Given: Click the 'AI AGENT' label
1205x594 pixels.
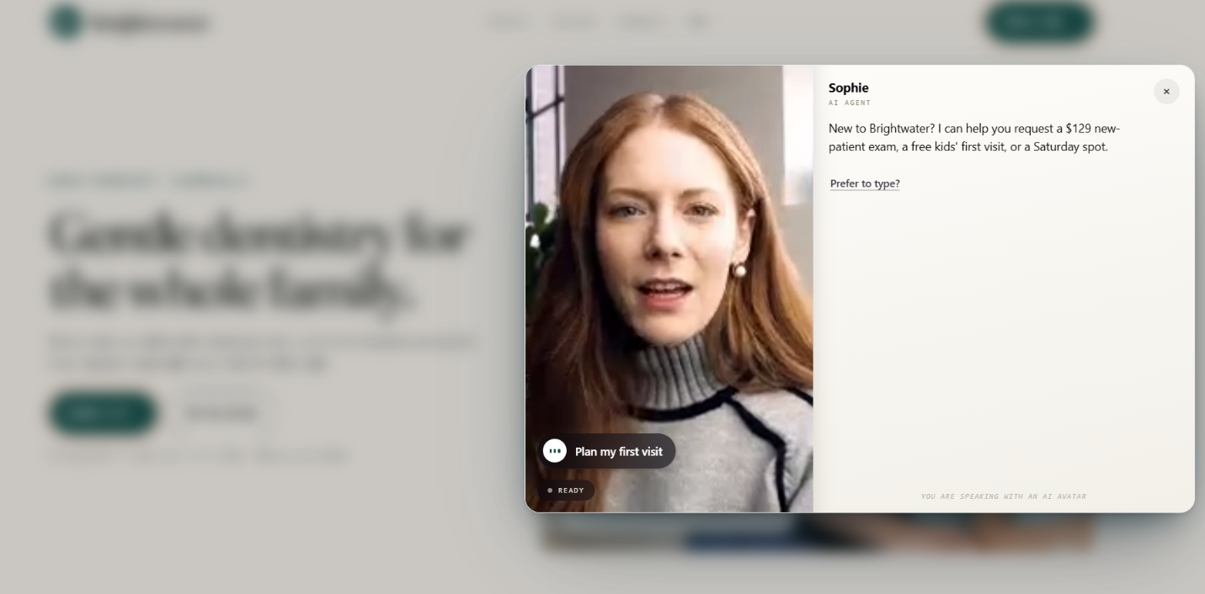Looking at the screenshot, I should click(850, 103).
